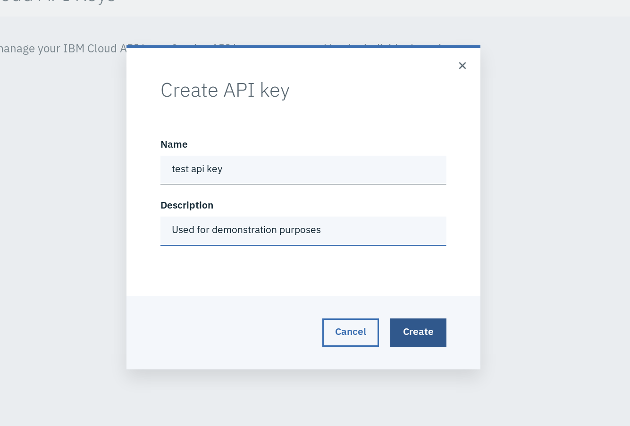630x426 pixels.
Task: Click the dark Create action in the footer
Action: point(418,332)
